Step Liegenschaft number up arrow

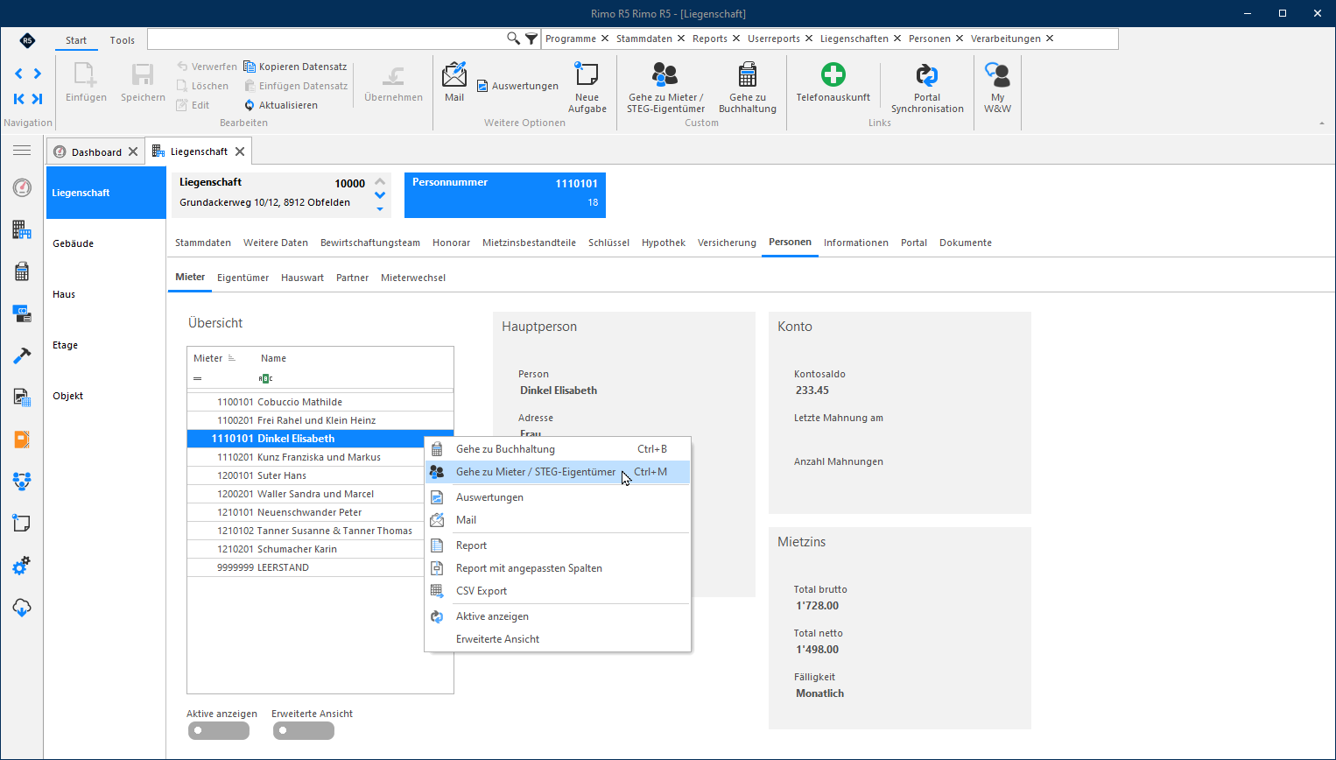click(380, 182)
